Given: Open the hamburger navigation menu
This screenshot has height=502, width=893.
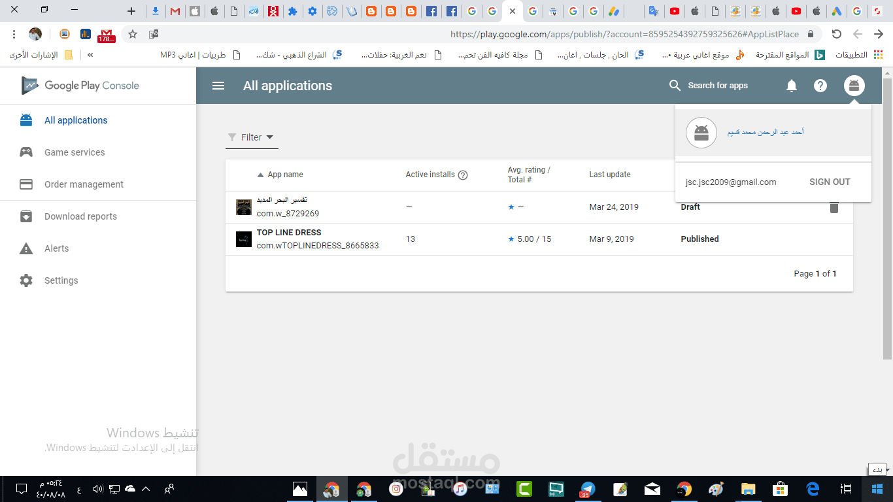Looking at the screenshot, I should pyautogui.click(x=218, y=86).
